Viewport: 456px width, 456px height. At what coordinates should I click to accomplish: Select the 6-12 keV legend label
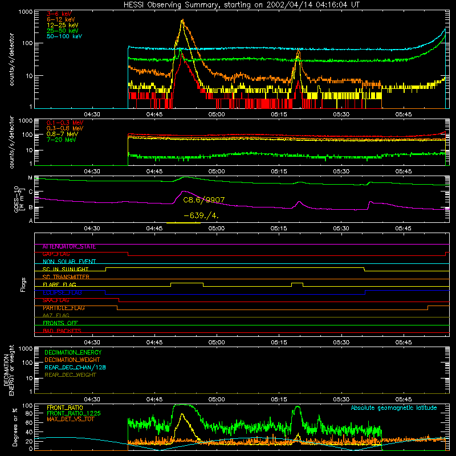point(61,19)
